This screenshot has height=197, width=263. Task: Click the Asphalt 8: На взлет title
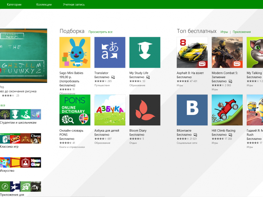[x=190, y=73]
